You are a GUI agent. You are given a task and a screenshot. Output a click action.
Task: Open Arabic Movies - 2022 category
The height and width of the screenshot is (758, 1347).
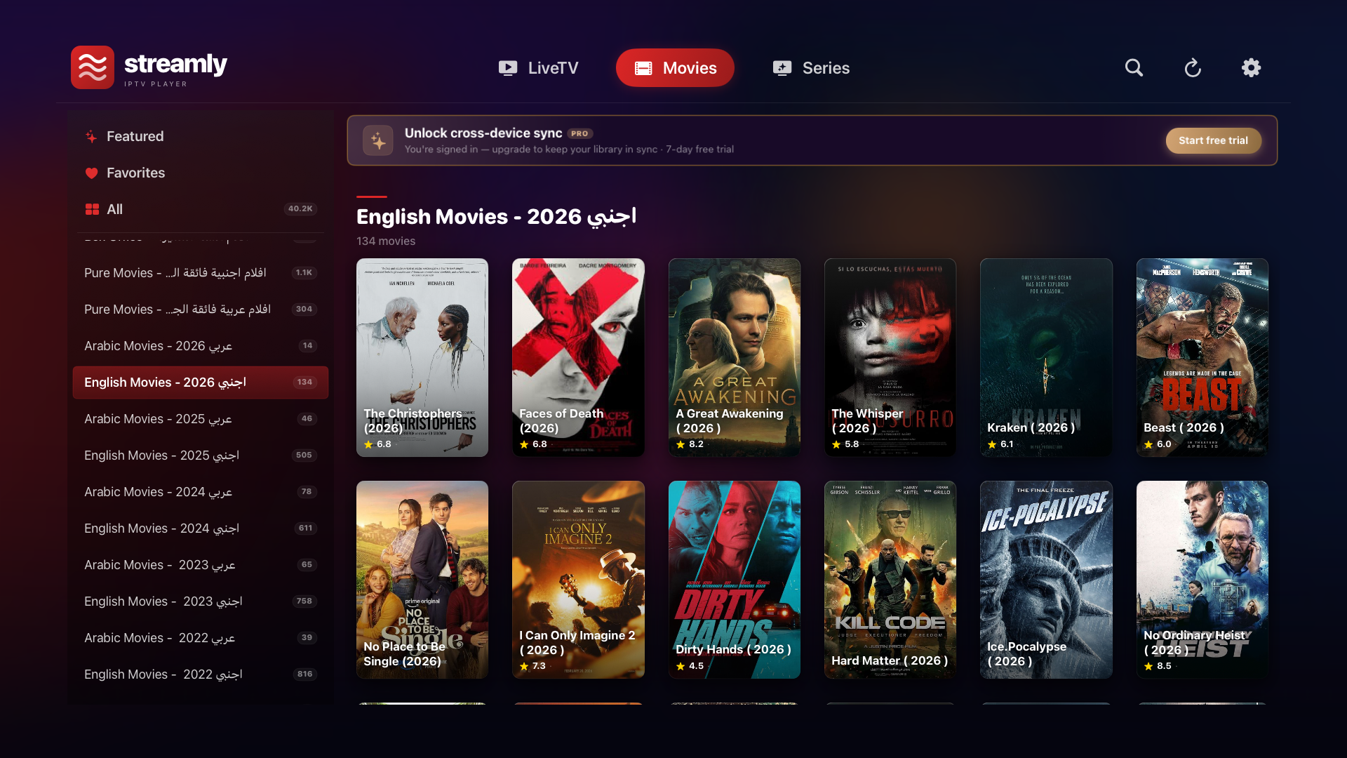point(201,638)
